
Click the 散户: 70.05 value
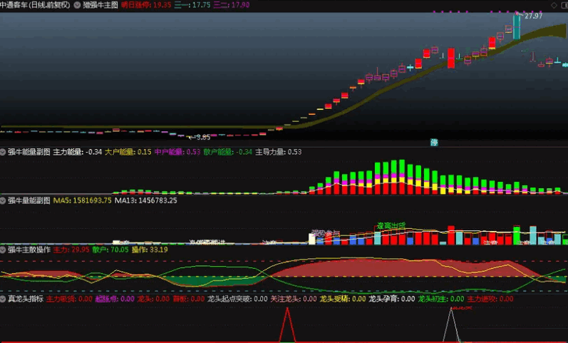[110, 250]
